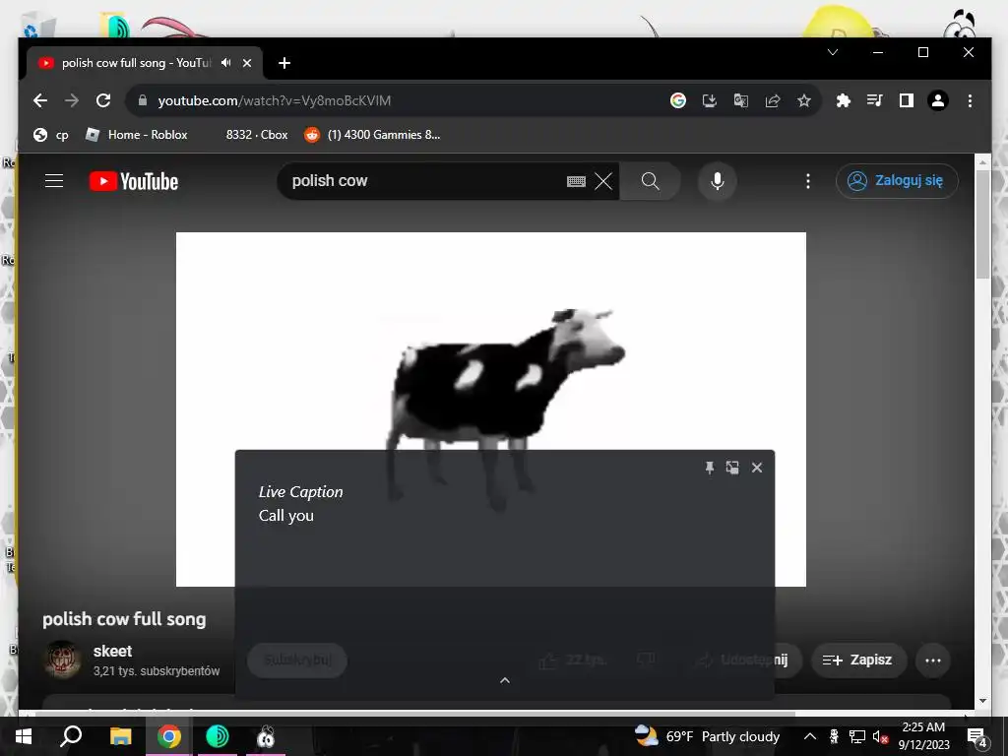Viewport: 1008px width, 756px height.
Task: Open the network tray icon
Action: coord(857,736)
